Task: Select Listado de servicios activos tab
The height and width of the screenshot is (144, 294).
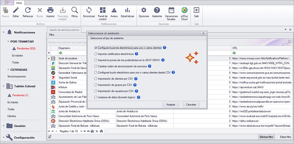Action: [64, 30]
